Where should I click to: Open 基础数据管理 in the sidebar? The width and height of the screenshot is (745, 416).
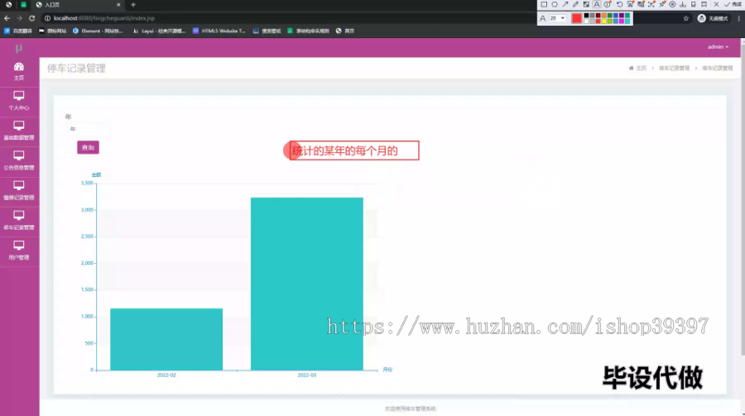coord(19,131)
